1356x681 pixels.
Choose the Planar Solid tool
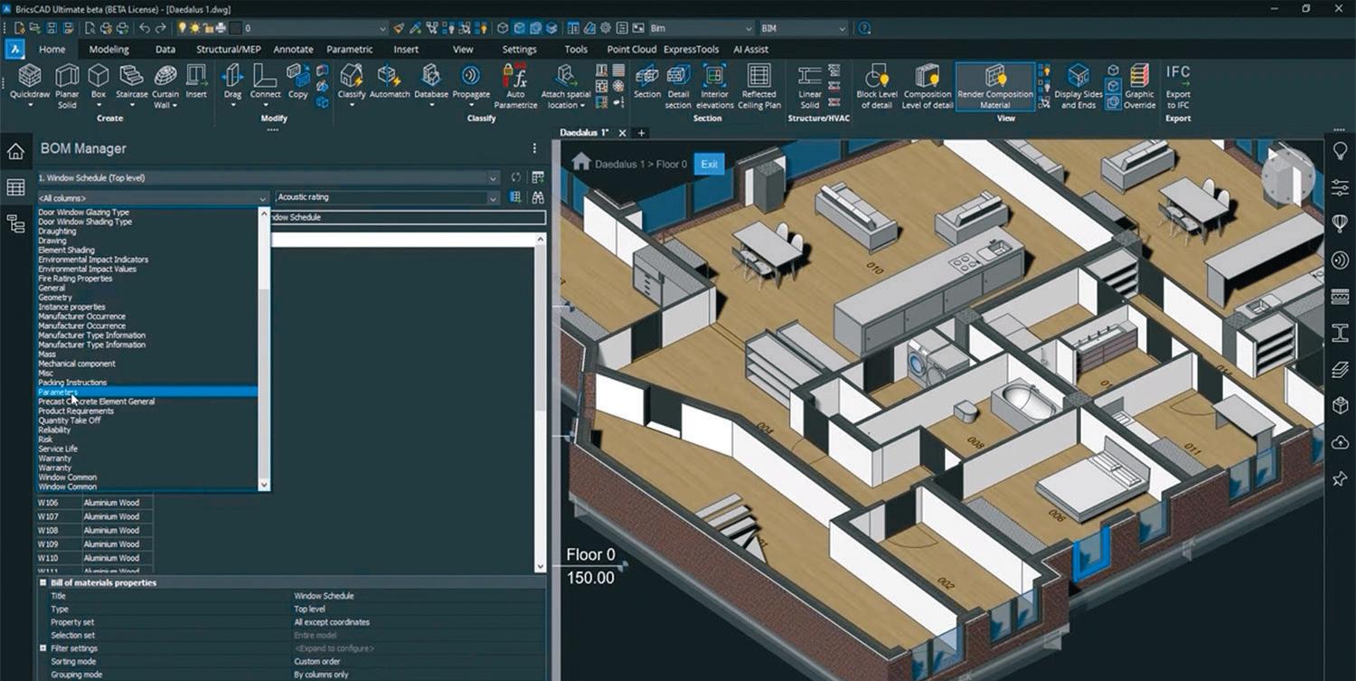click(68, 86)
